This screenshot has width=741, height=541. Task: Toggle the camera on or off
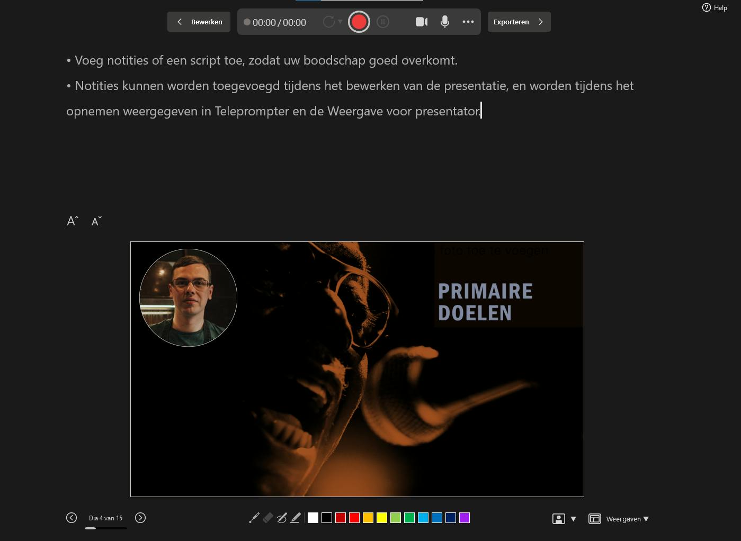[422, 22]
